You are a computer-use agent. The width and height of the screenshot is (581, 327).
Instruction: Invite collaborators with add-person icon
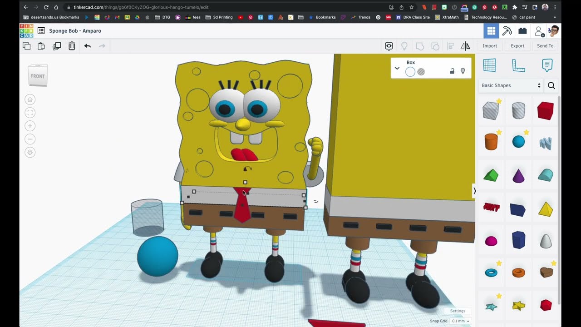pos(539,31)
